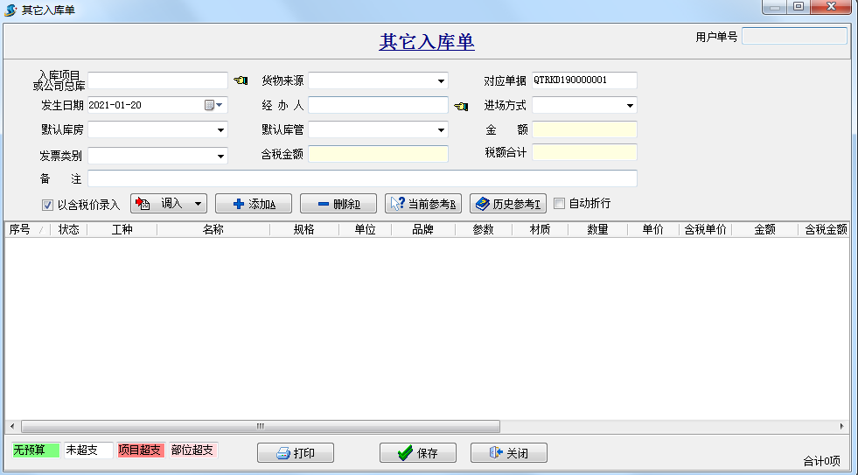Screen dimensions: 858x475
Task: Click the 用户单号 input field
Action: pos(794,36)
